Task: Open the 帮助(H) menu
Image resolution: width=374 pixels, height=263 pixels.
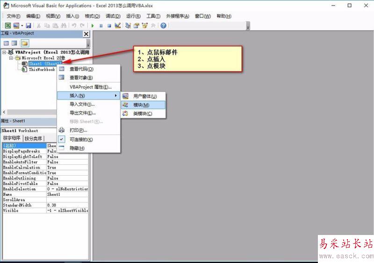Action: 224,16
